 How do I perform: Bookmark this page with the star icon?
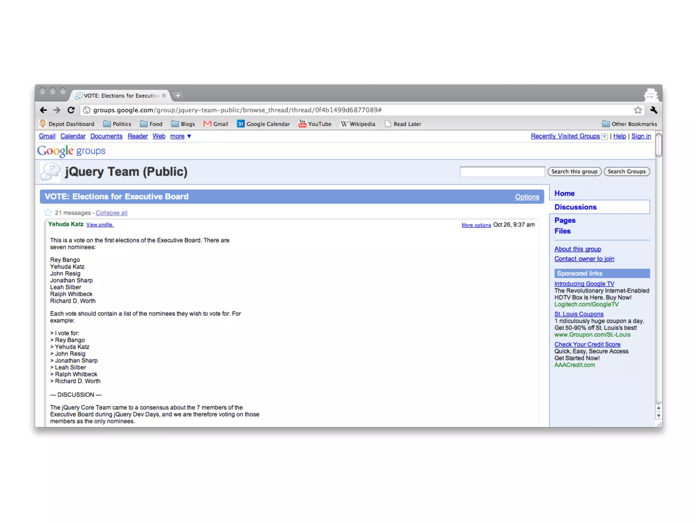[x=638, y=110]
